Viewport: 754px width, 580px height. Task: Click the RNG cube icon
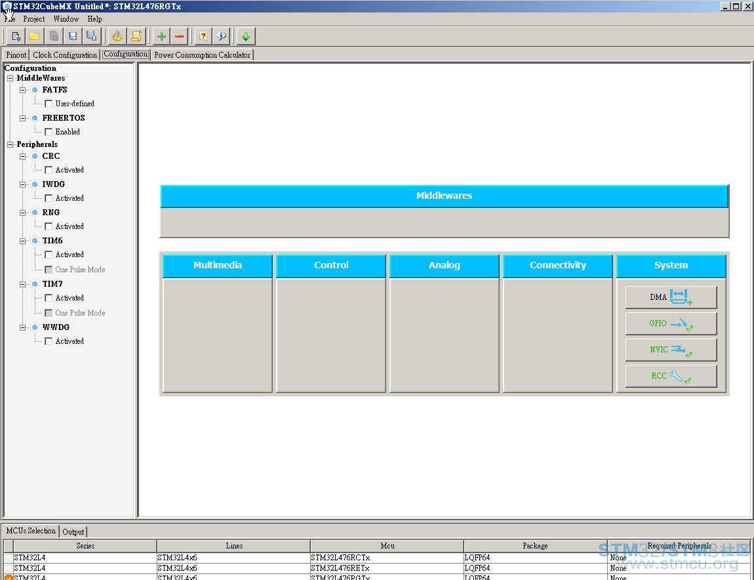[35, 213]
